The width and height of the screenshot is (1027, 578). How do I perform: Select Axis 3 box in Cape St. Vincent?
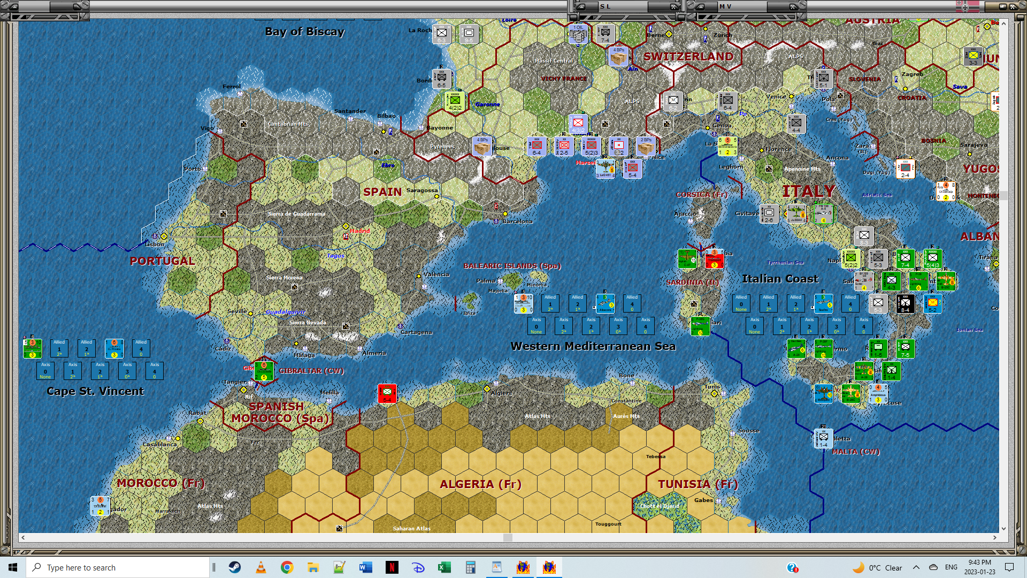point(127,371)
